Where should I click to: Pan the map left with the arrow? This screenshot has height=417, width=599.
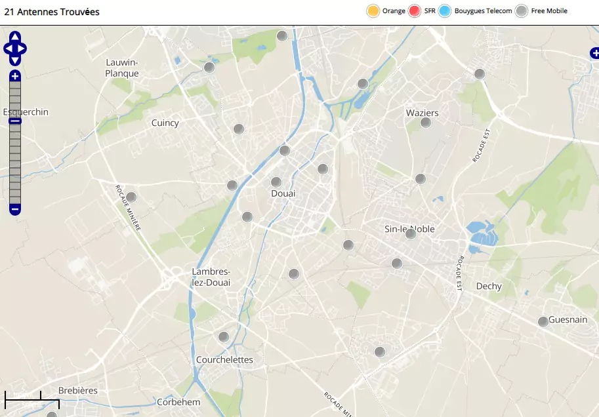pyautogui.click(x=8, y=49)
